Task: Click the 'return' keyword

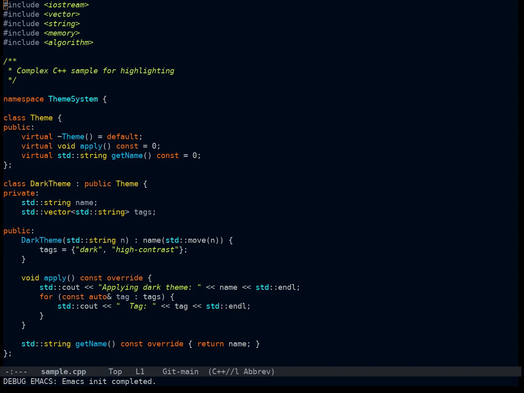Action: [210, 344]
